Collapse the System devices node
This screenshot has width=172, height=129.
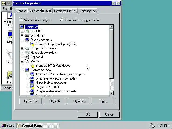coord(22,70)
